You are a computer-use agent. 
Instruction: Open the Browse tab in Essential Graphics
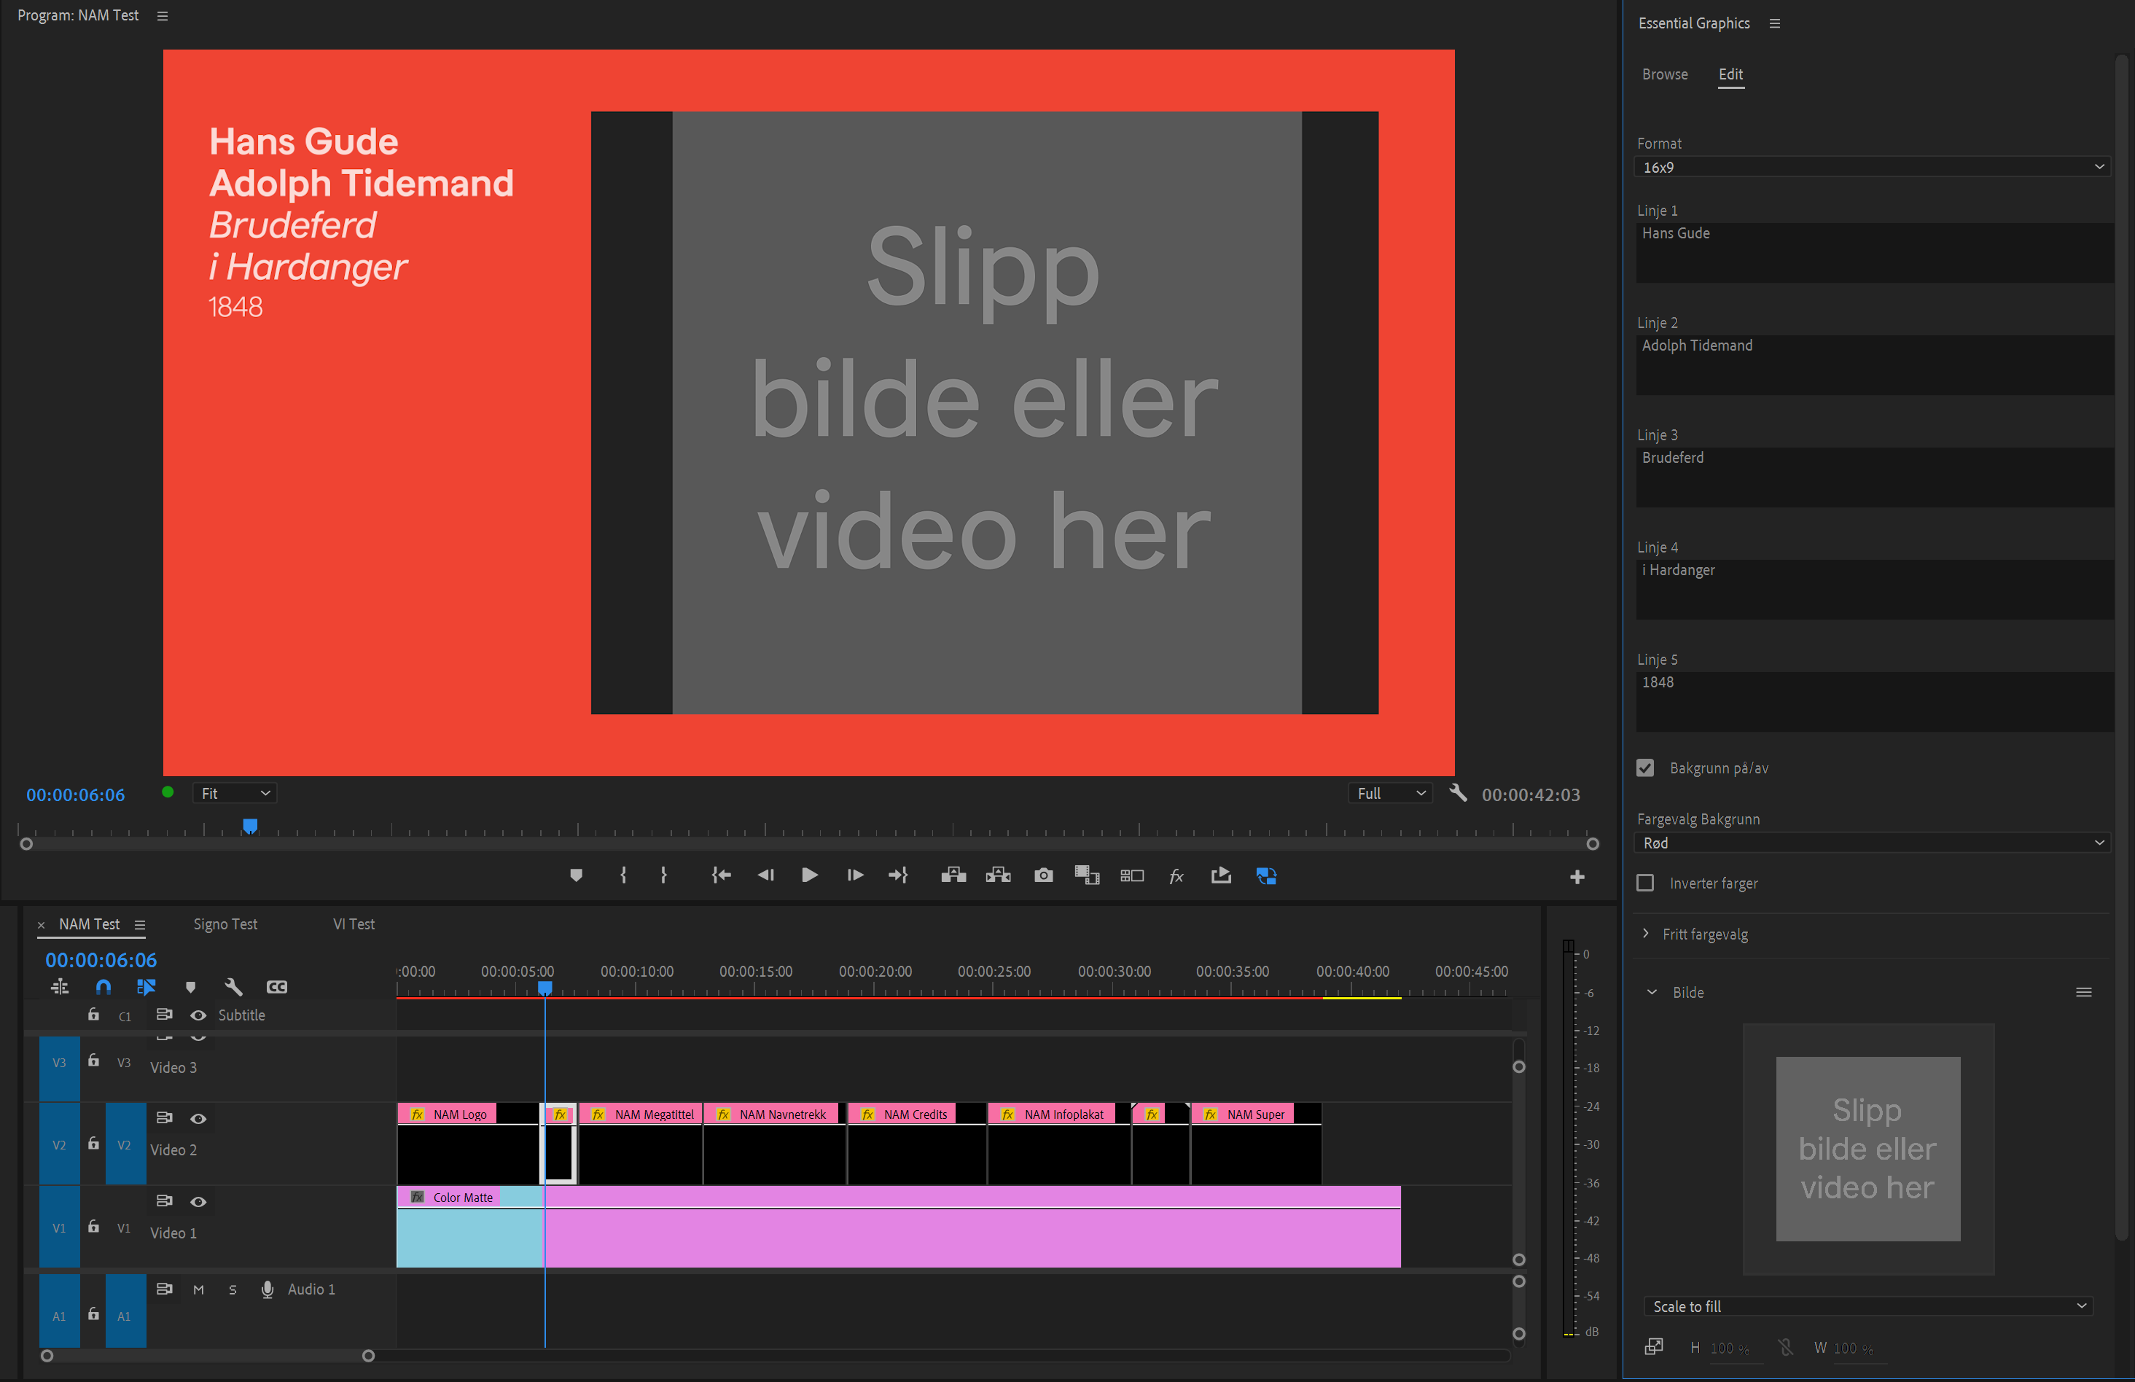click(x=1665, y=74)
